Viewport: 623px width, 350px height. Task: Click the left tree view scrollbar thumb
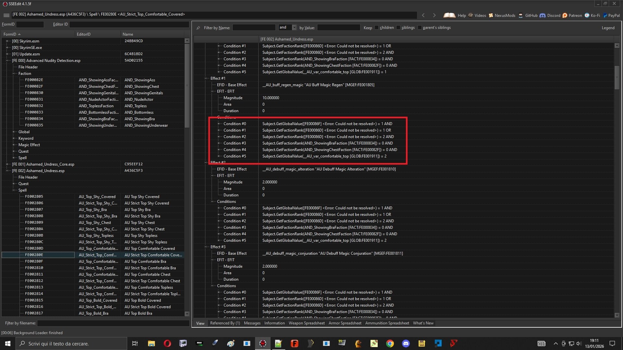coord(187,86)
